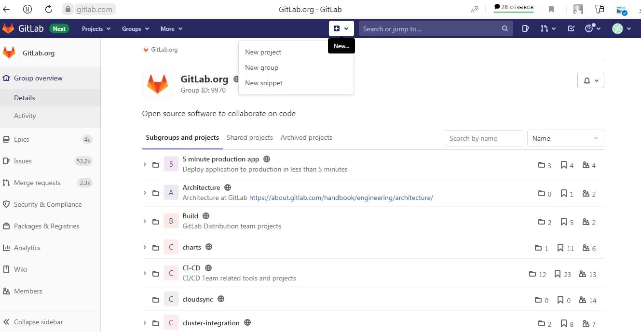Open the Name sort dropdown

point(565,138)
